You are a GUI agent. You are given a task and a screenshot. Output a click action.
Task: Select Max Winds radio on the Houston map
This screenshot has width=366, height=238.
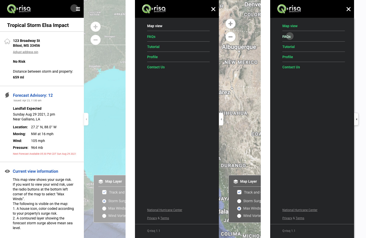[104, 209]
